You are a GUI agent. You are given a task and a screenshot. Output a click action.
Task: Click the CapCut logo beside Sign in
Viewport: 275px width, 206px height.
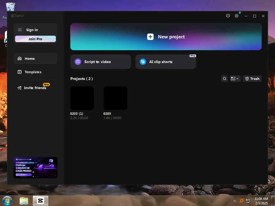(20, 30)
